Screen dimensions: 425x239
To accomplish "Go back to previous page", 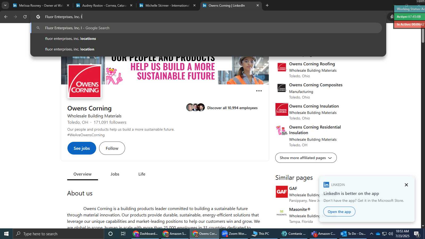I will 6,17.
